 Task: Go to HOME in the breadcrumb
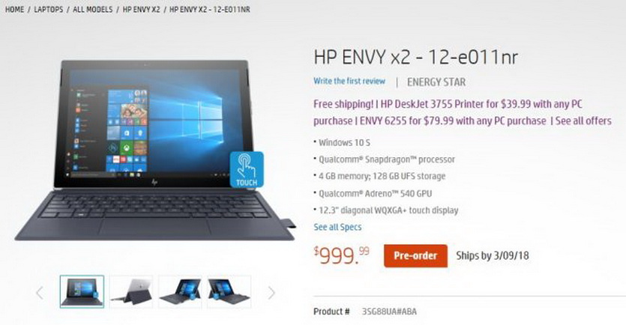(x=14, y=9)
